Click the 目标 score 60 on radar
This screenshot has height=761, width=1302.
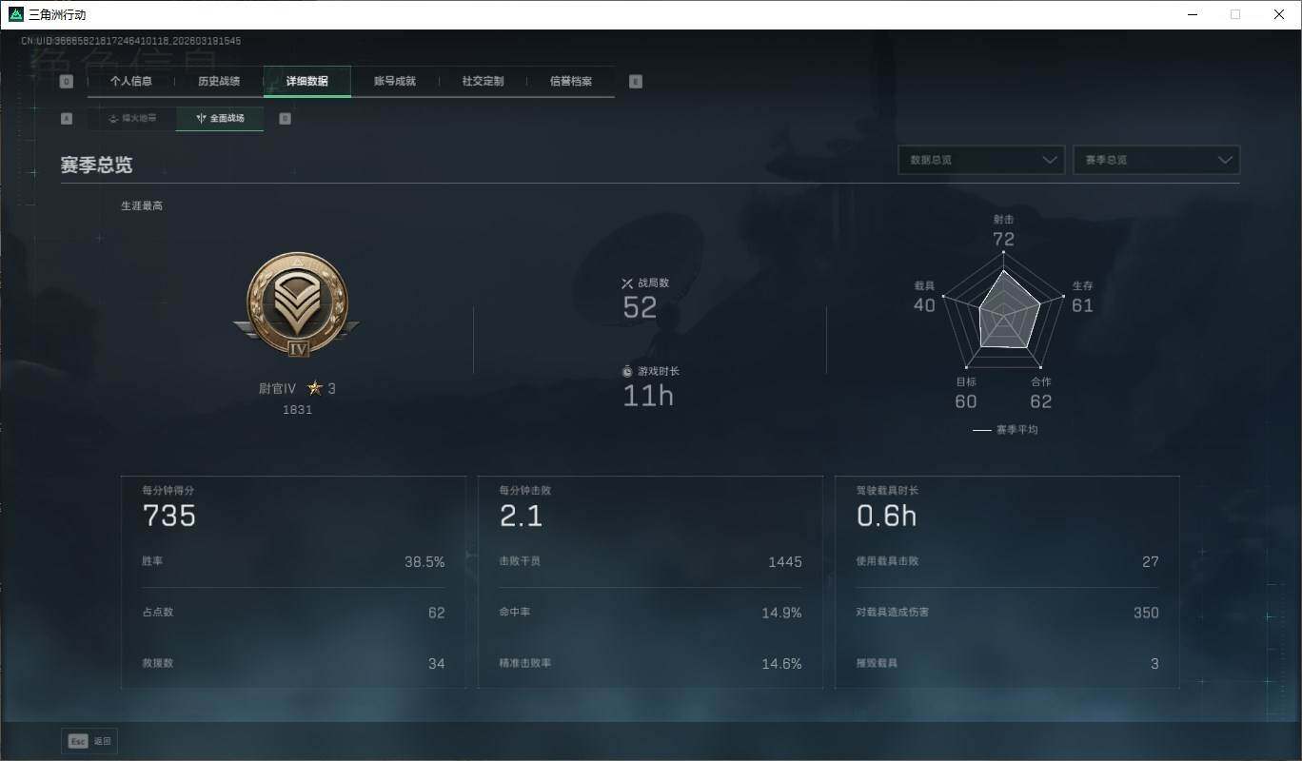[x=966, y=401]
